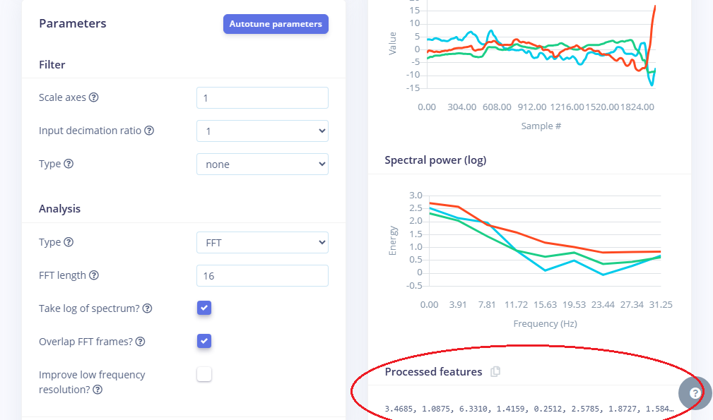Click help icon next to Filter Type
Image resolution: width=713 pixels, height=420 pixels.
click(69, 164)
